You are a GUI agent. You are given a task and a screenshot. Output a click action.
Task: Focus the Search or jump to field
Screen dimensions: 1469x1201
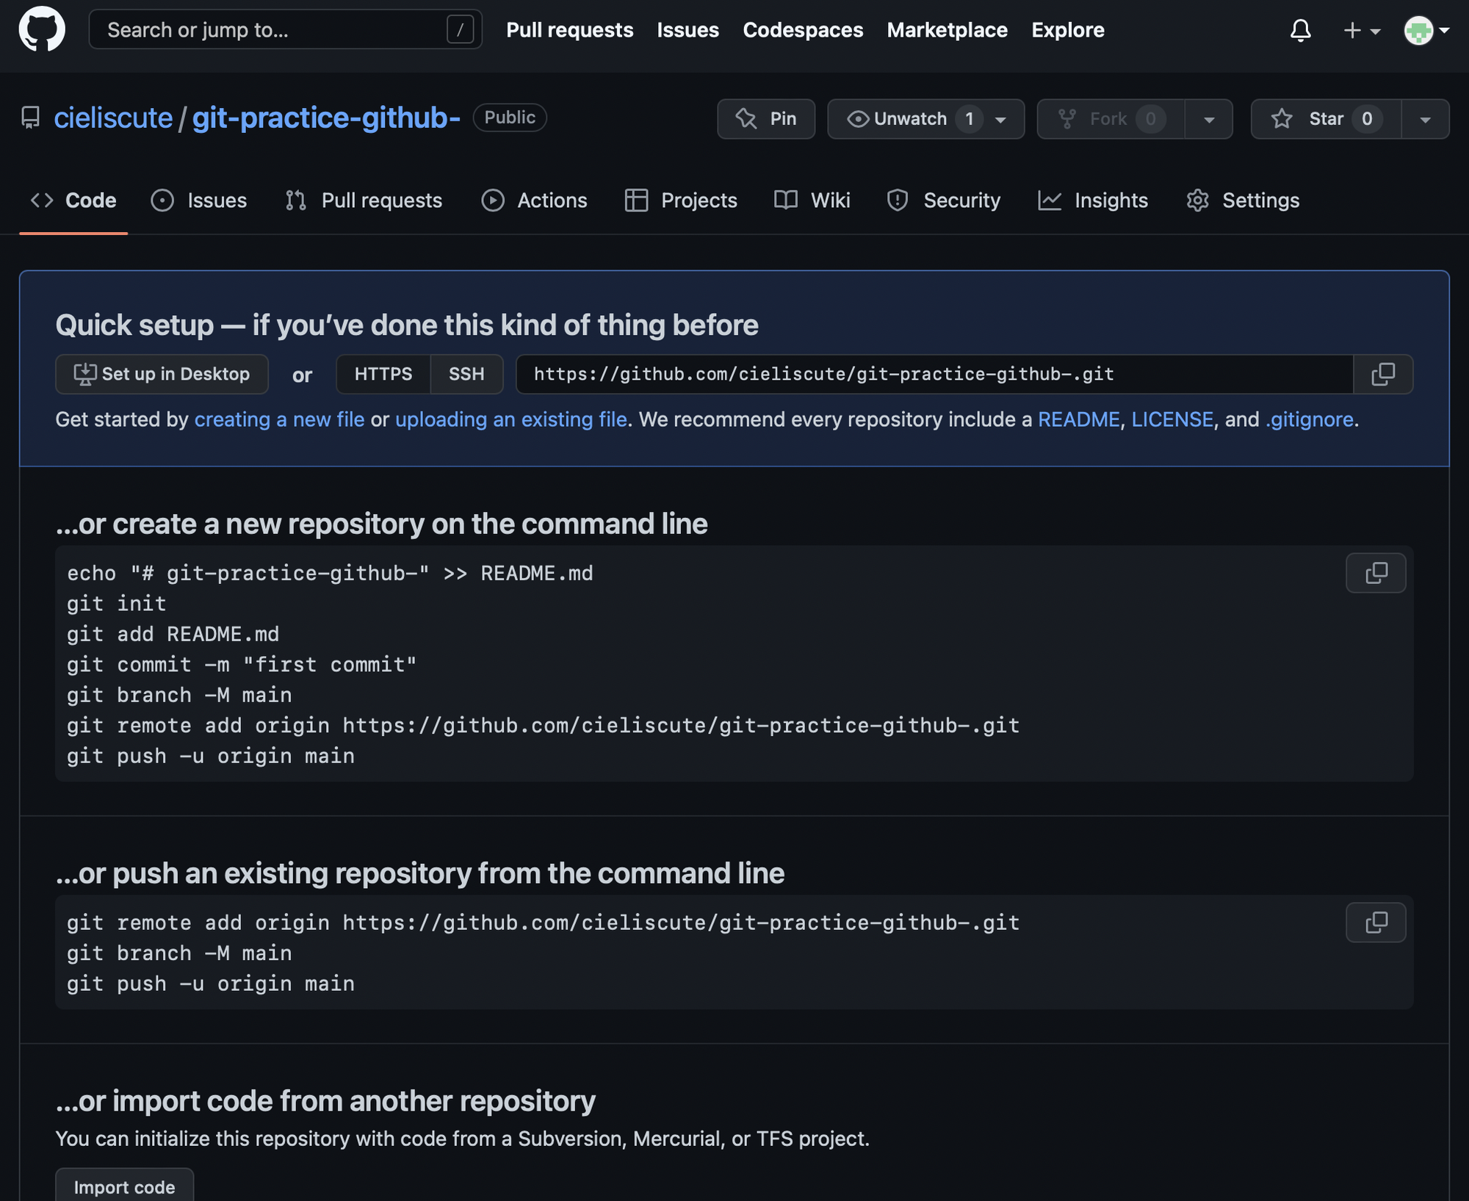pos(286,29)
